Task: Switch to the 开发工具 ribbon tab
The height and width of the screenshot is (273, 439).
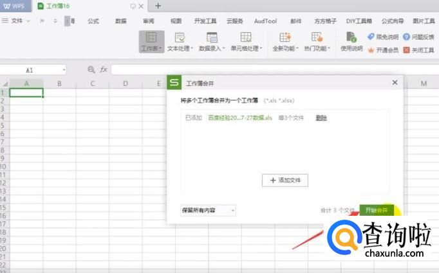Action: click(205, 21)
